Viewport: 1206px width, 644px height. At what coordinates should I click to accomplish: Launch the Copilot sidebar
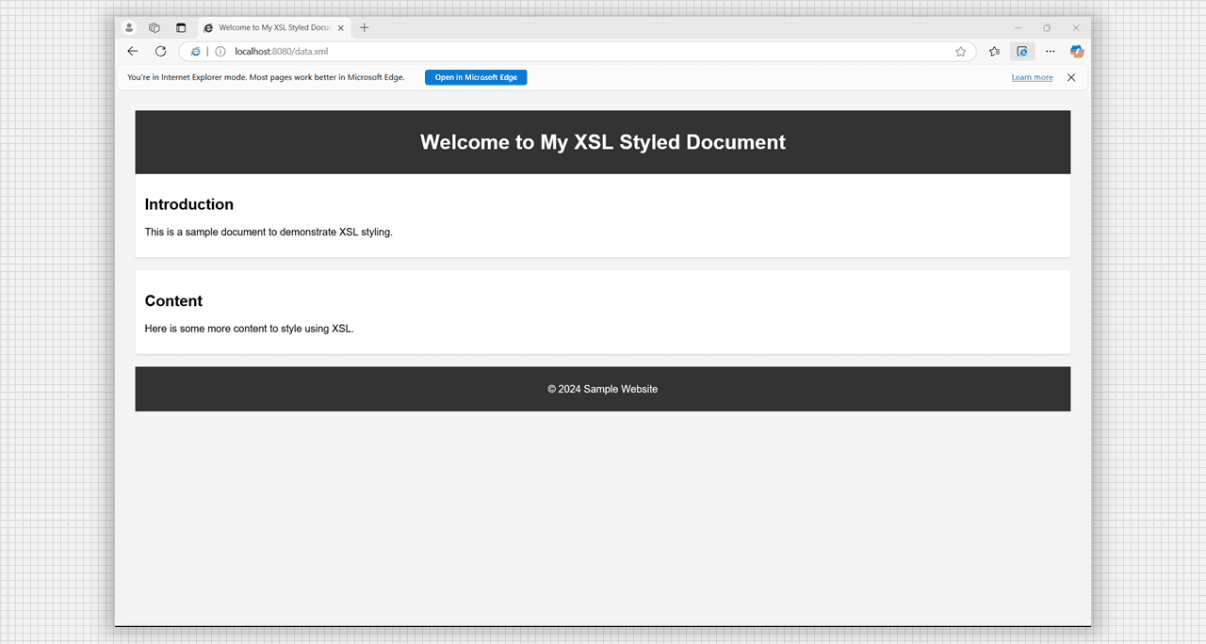pyautogui.click(x=1076, y=52)
